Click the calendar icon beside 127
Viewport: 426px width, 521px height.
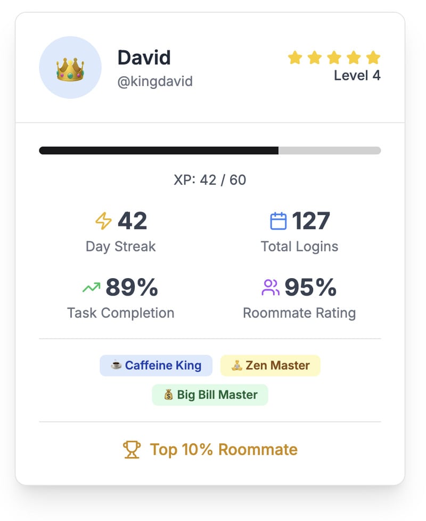pos(278,221)
